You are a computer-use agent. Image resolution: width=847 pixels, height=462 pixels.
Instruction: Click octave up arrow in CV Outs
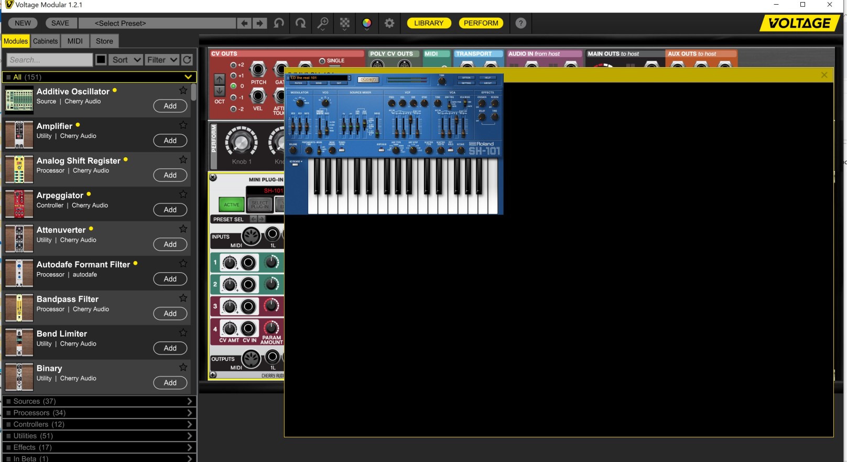click(x=220, y=79)
